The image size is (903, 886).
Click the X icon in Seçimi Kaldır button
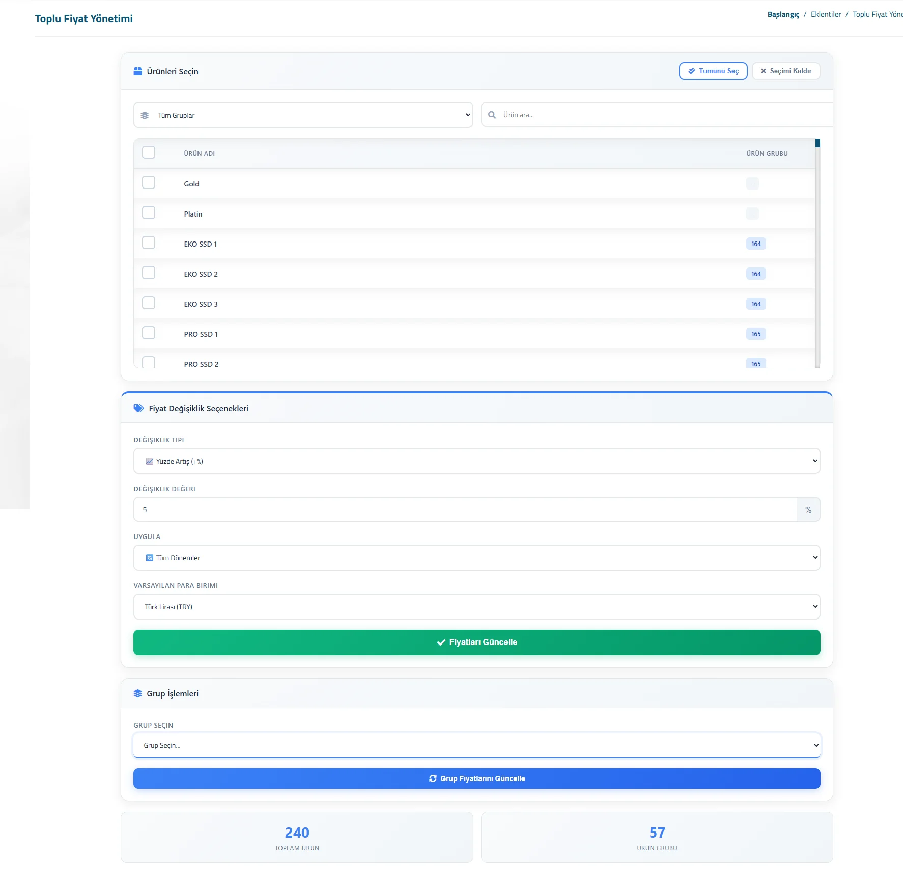point(763,71)
